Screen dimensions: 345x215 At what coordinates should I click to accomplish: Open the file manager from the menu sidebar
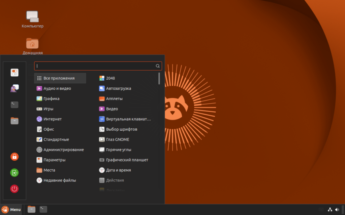click(x=14, y=121)
